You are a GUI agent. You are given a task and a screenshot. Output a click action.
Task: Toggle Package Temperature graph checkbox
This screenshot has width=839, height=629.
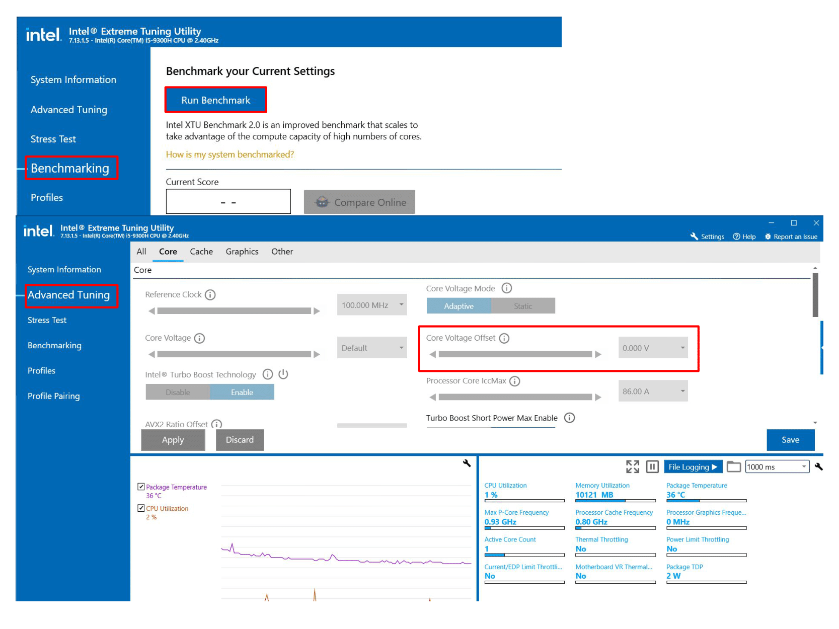141,487
